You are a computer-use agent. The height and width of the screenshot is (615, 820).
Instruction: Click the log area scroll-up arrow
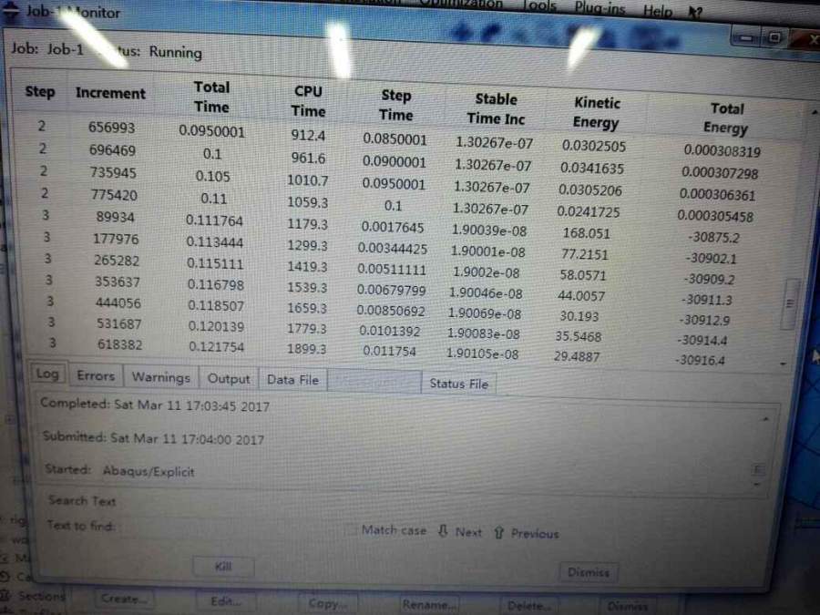tap(765, 419)
